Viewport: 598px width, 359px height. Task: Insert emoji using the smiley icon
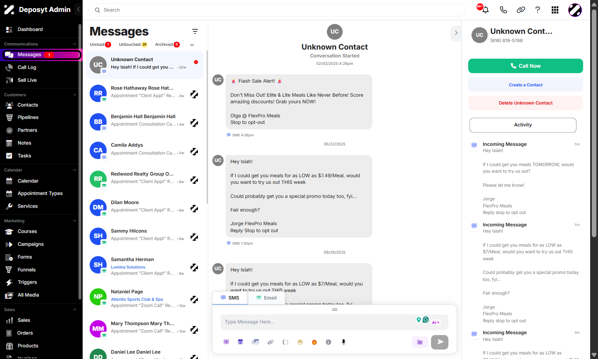(300, 342)
